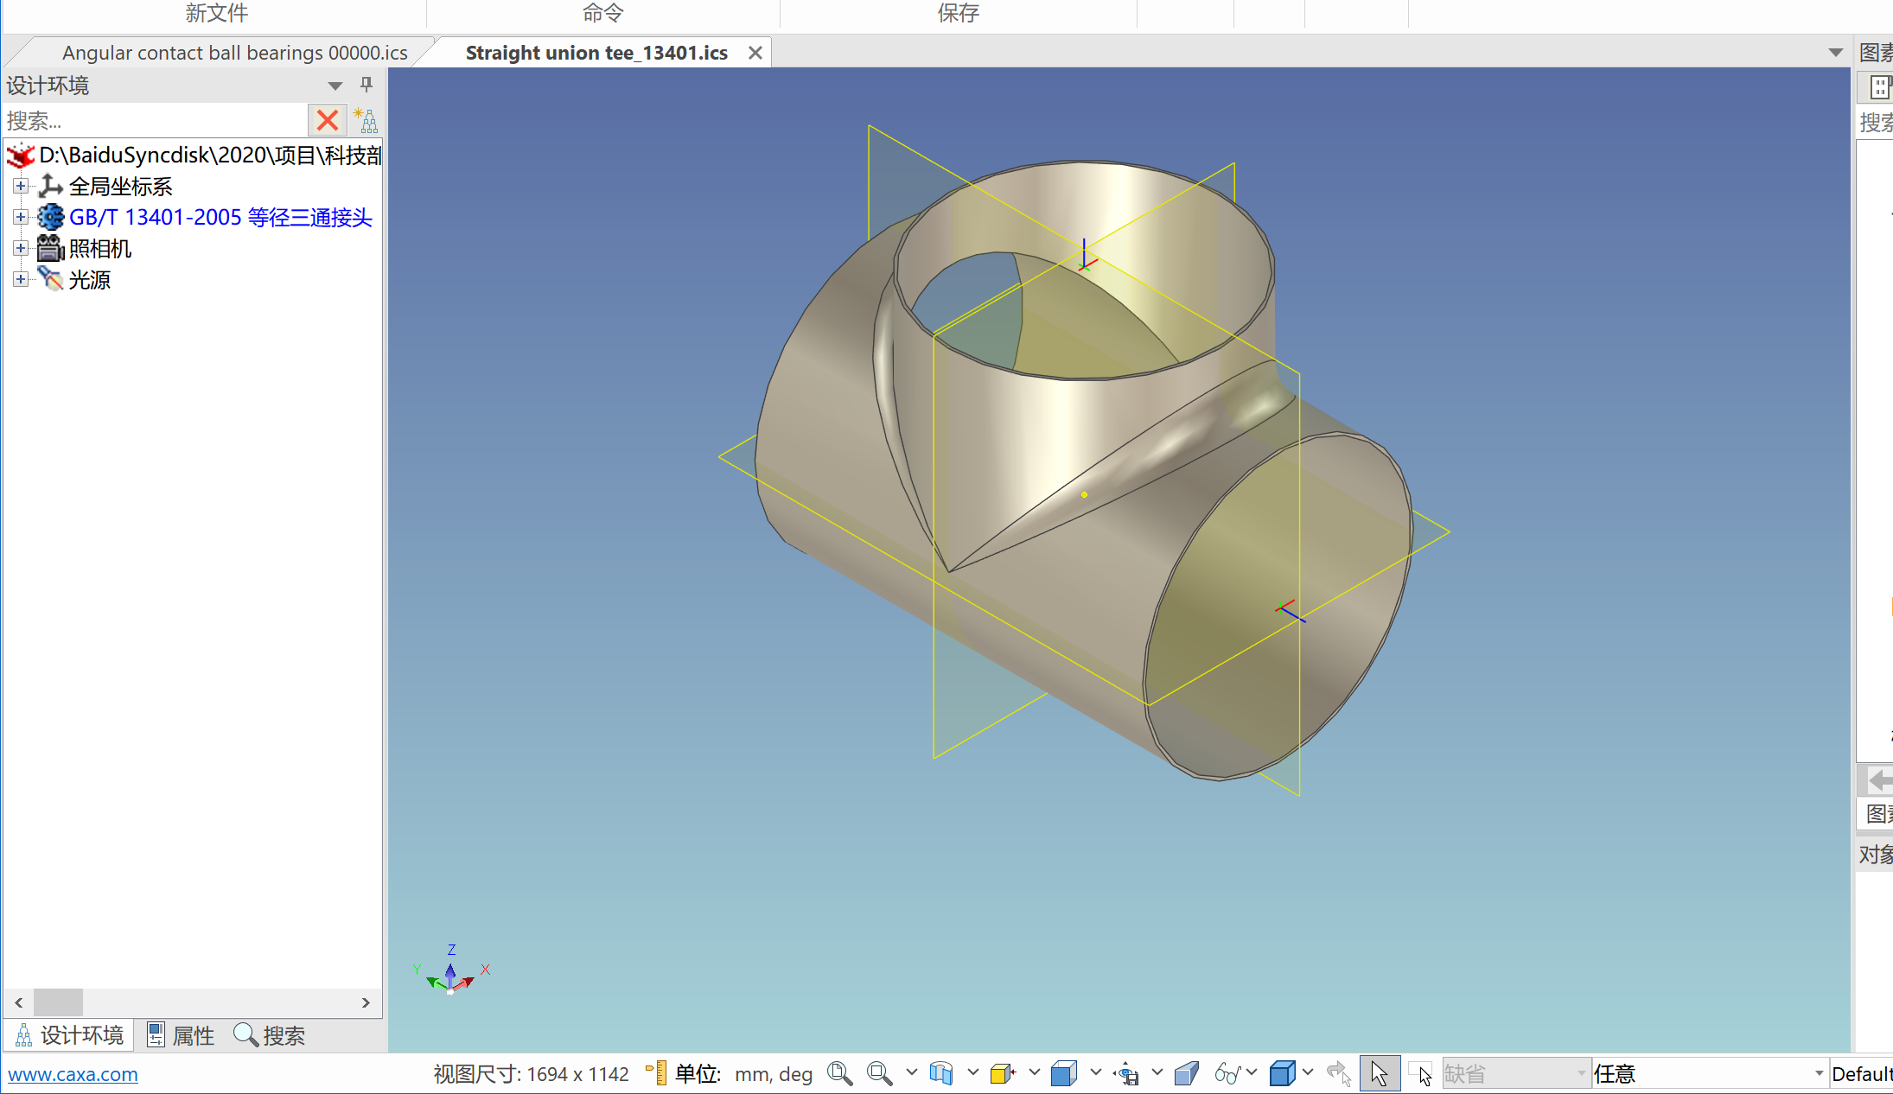Viewport: 1893px width, 1094px height.
Task: Select the root file path tree item
Action: 210,155
